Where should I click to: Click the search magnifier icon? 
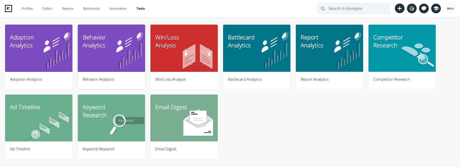coord(323,9)
